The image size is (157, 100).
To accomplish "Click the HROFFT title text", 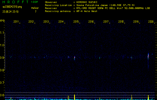I will [x=15, y=2].
